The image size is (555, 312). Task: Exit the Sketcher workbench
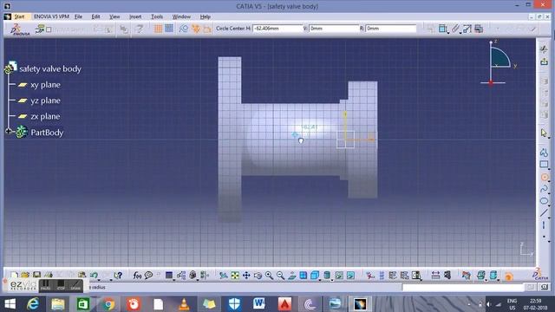(544, 62)
